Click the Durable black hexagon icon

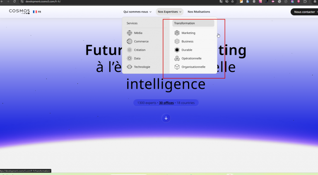point(177,50)
